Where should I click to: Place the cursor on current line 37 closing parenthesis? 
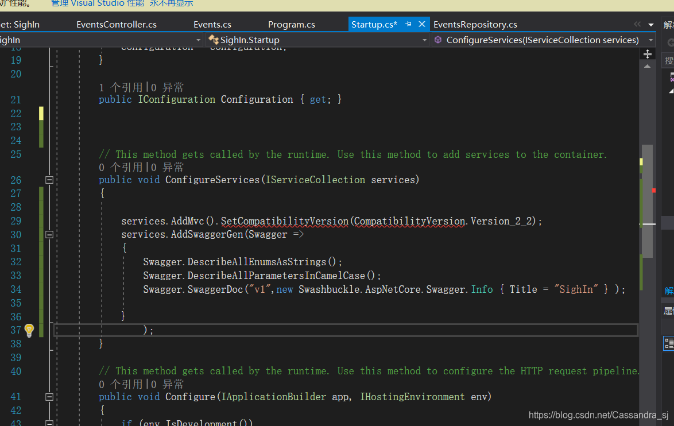click(x=145, y=330)
